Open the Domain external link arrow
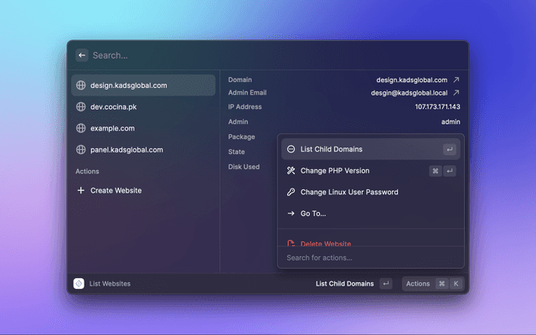The image size is (536, 335). [x=456, y=80]
